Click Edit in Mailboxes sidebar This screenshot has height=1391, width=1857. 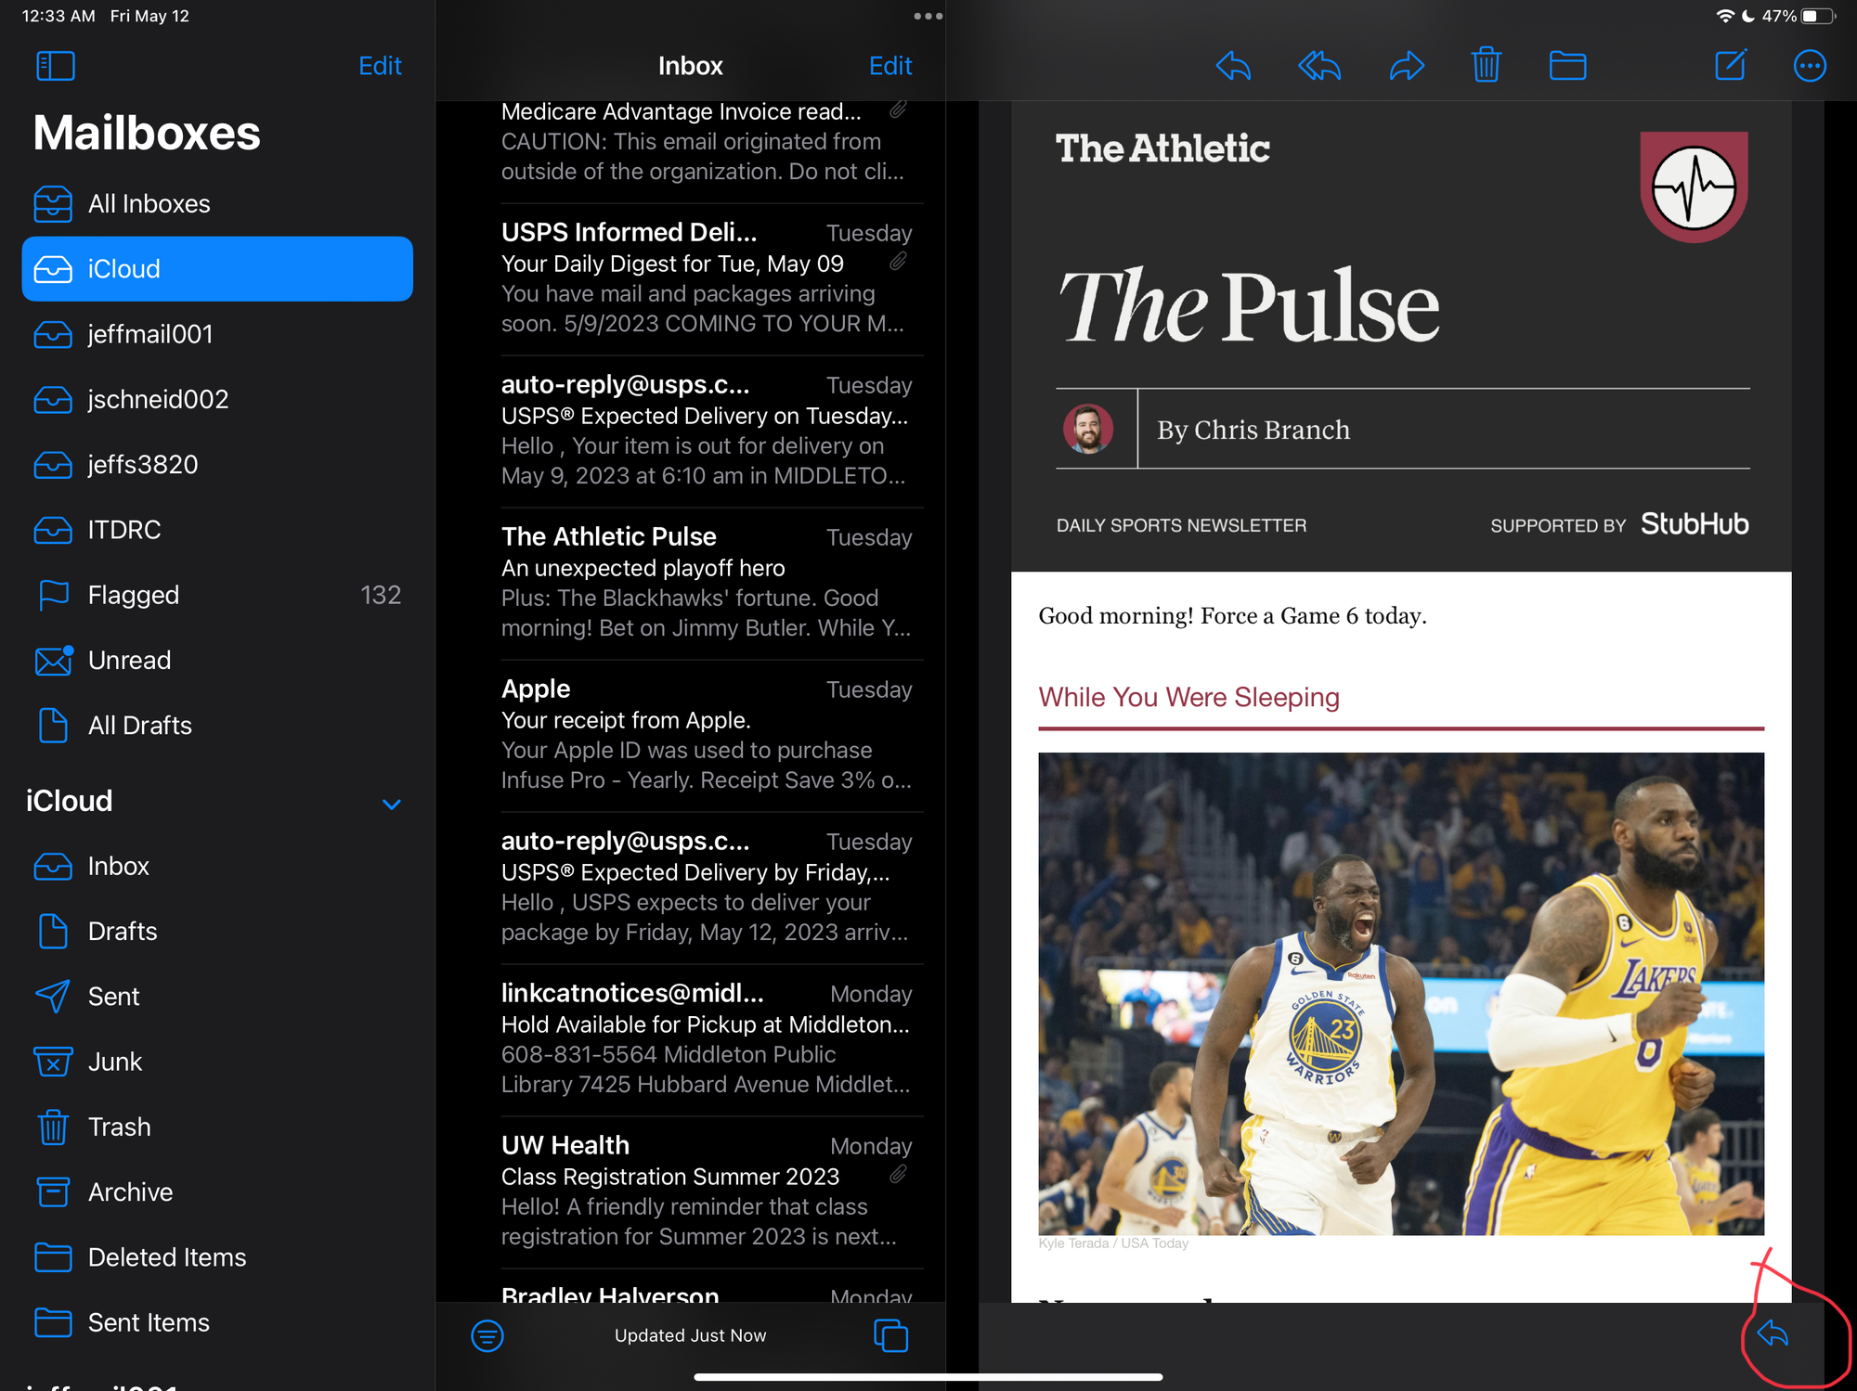tap(380, 66)
